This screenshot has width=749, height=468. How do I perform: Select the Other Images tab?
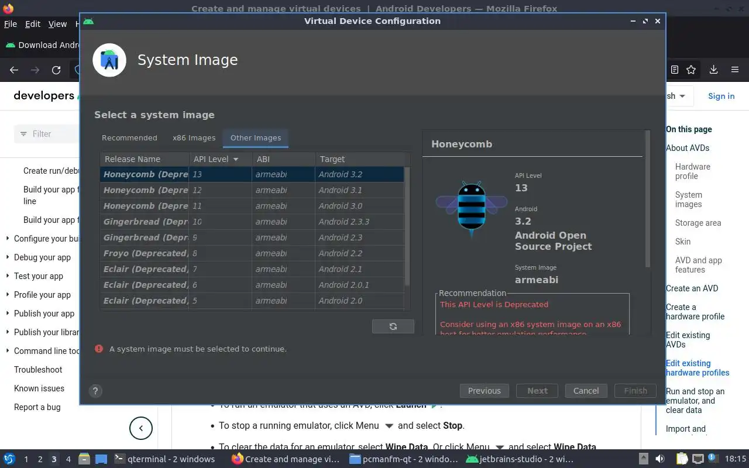(x=256, y=138)
